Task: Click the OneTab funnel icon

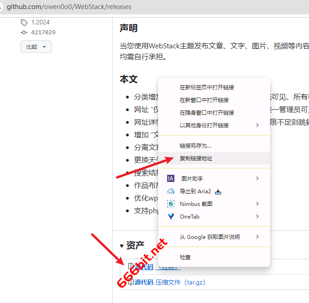Action: coord(171,216)
